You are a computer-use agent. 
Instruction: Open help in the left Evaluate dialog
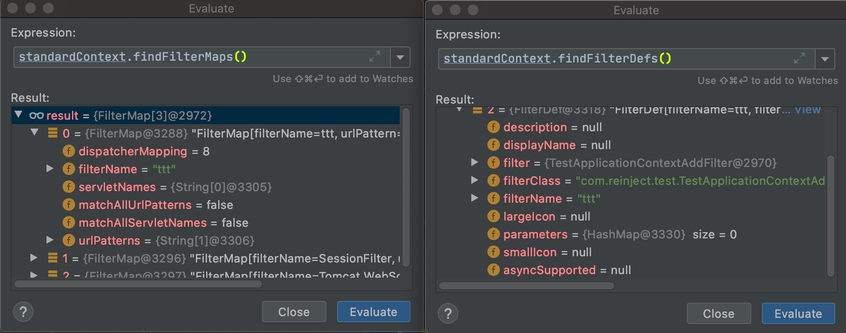tap(23, 312)
